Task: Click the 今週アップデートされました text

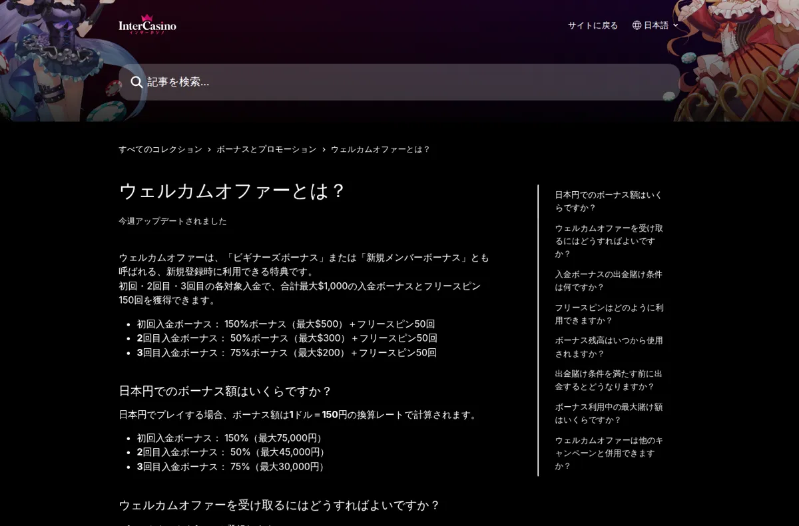Action: coord(172,221)
